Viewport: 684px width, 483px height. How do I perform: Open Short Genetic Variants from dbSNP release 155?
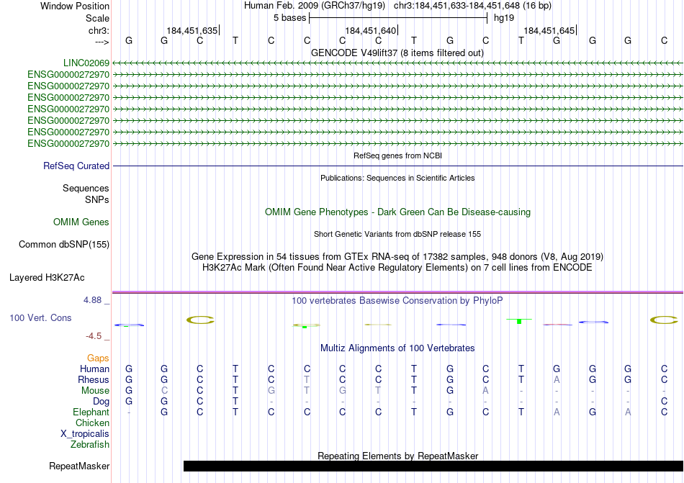397,234
